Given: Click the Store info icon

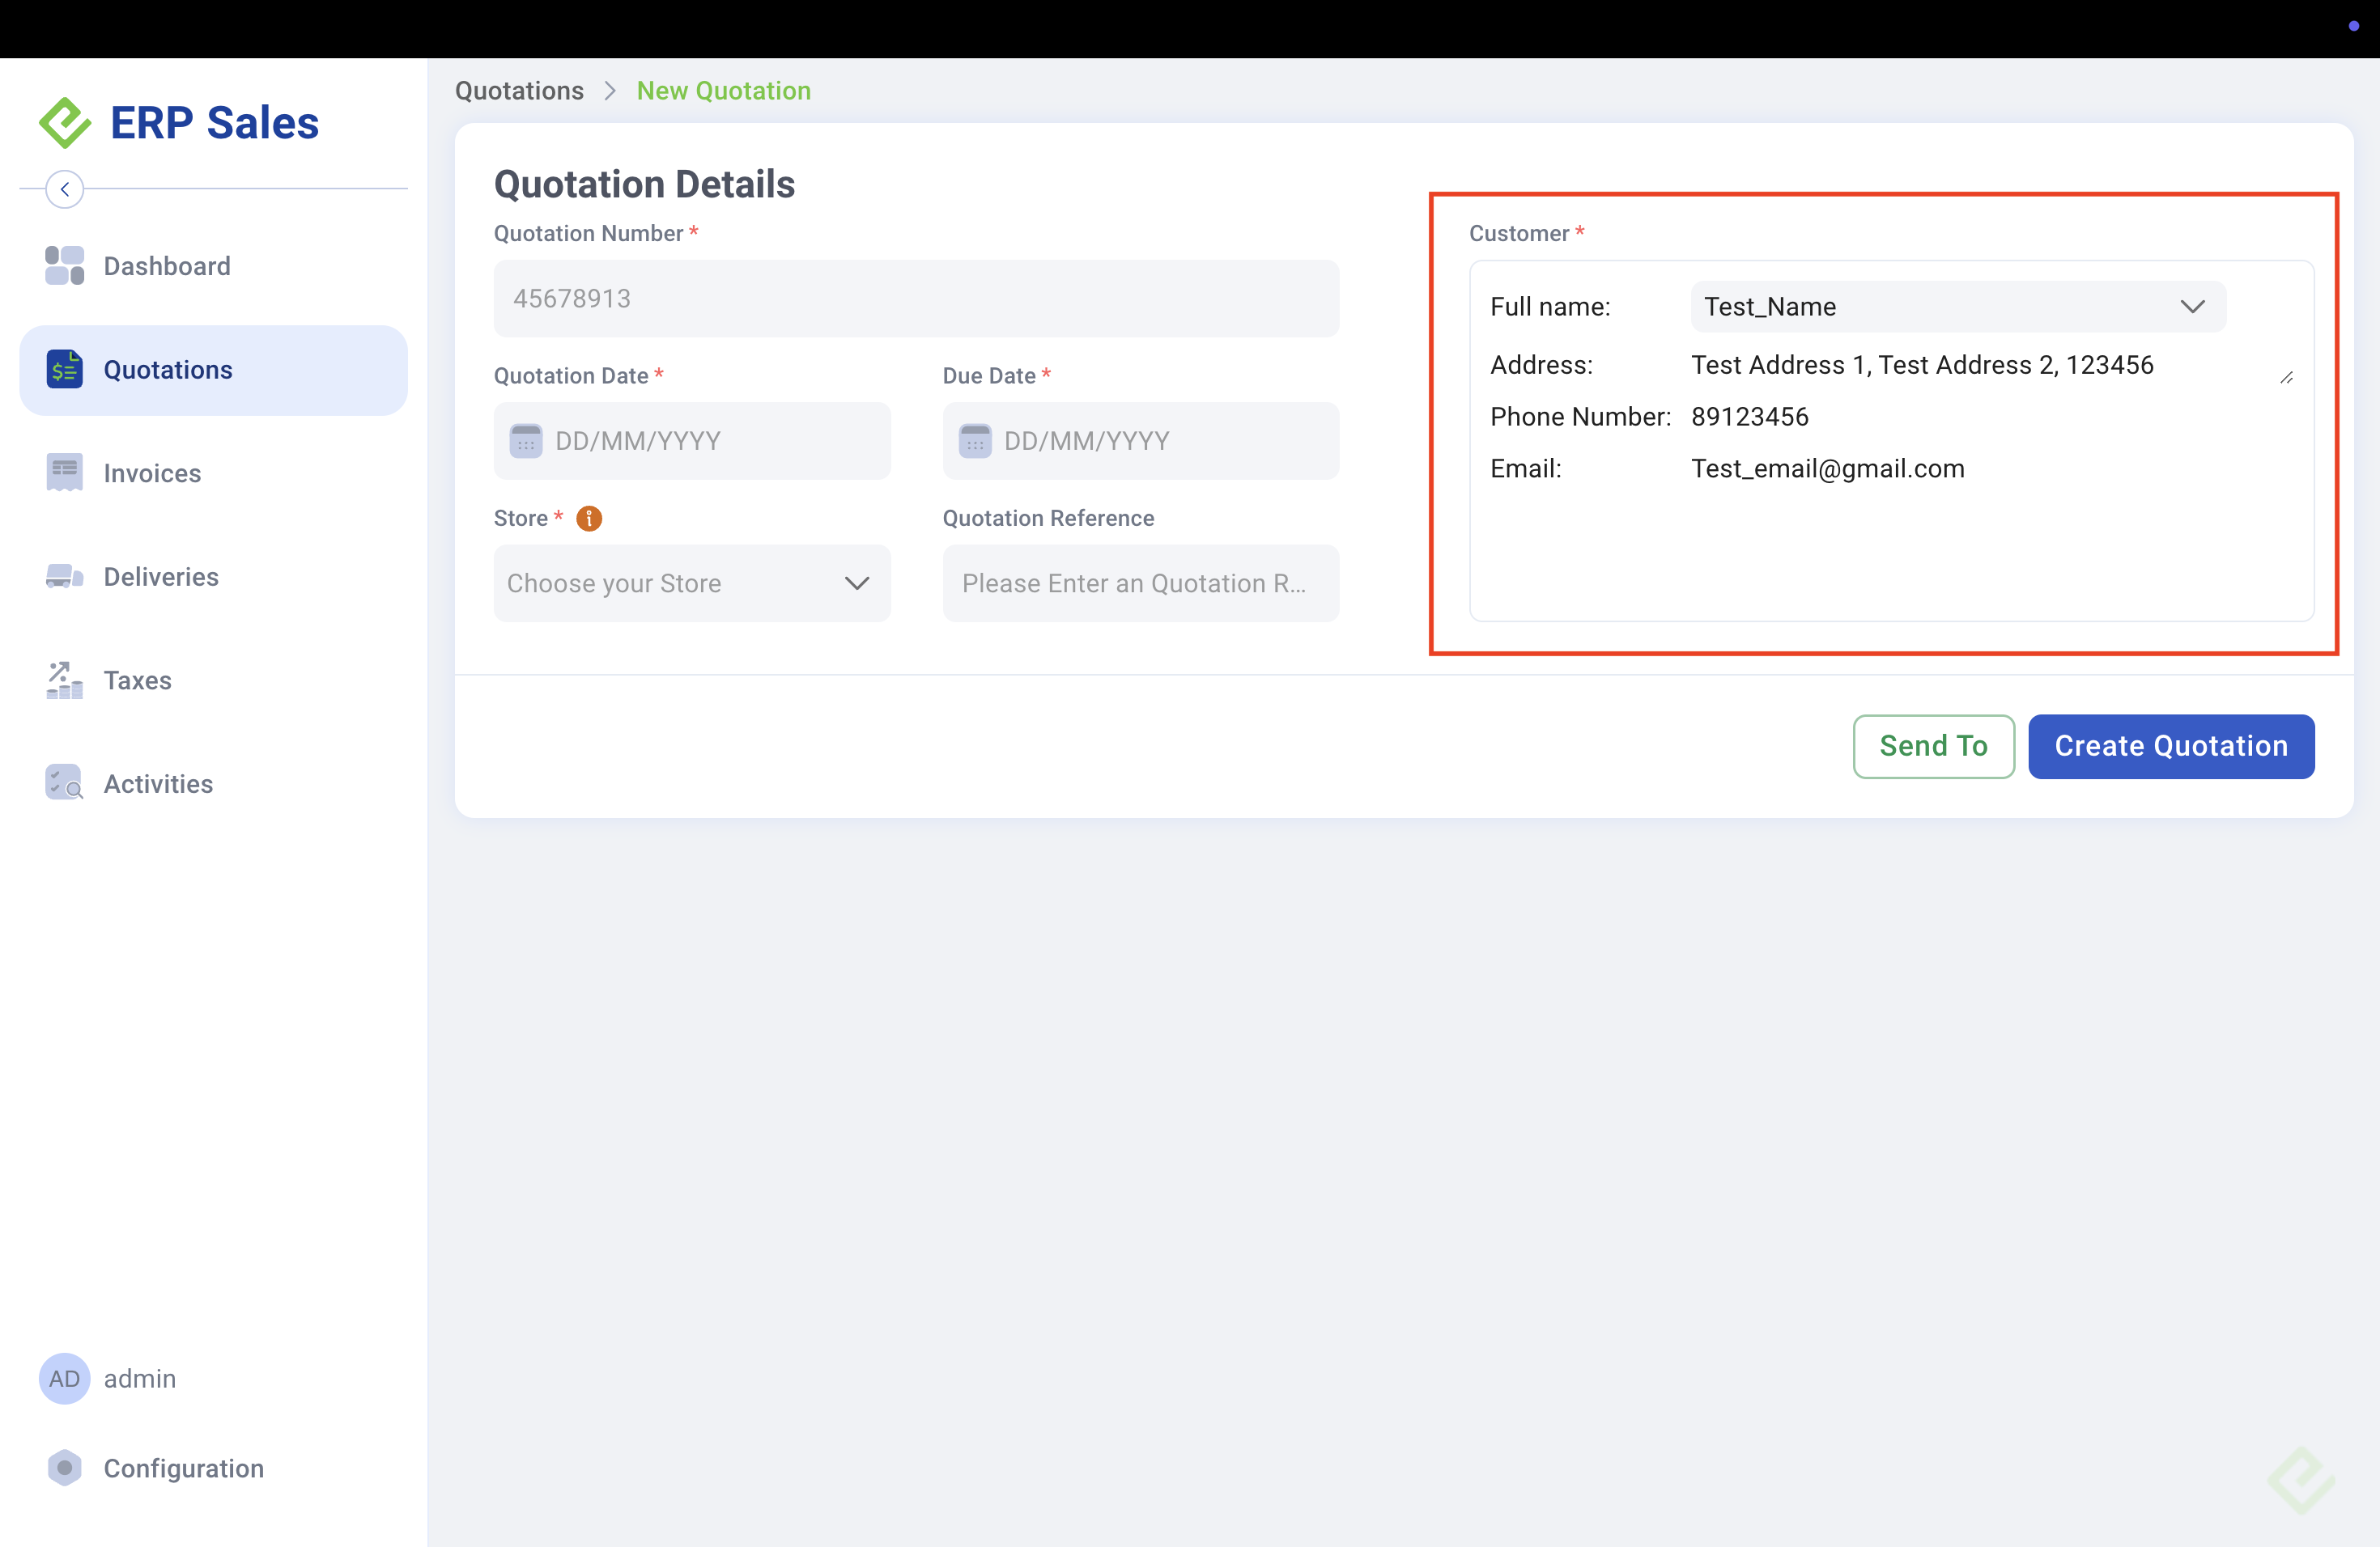Looking at the screenshot, I should (589, 519).
